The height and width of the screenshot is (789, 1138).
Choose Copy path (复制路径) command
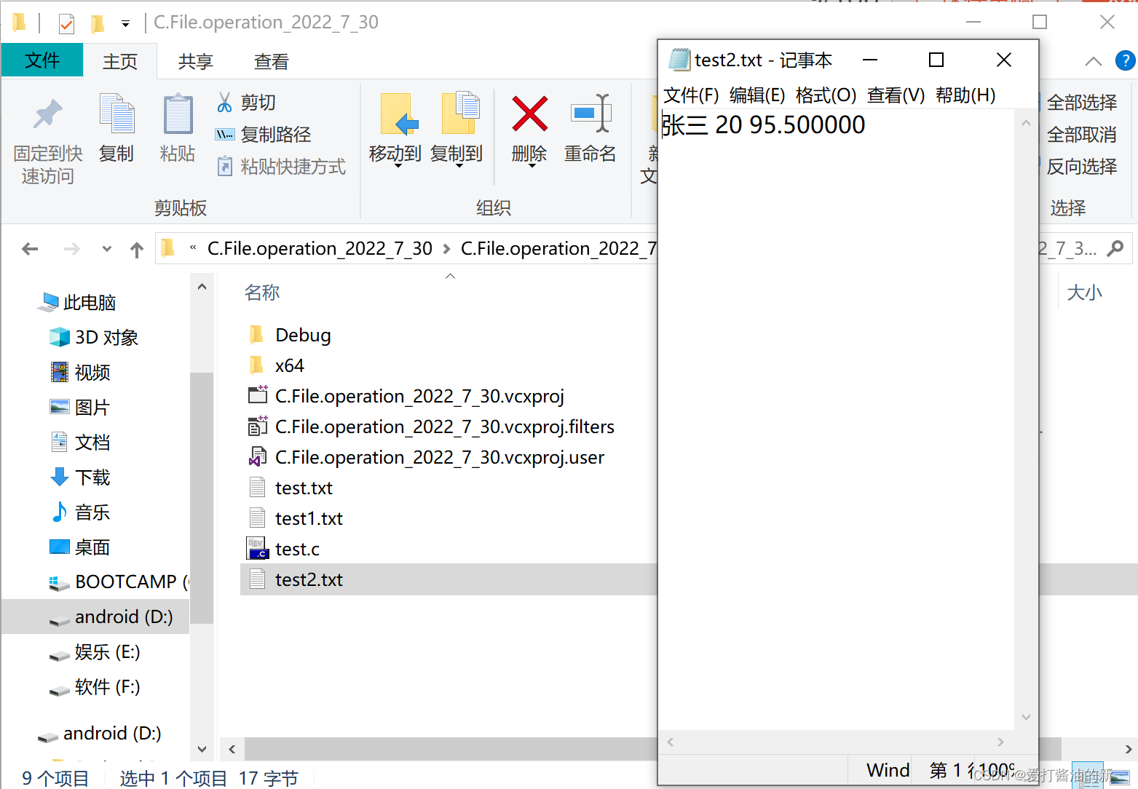pos(264,135)
